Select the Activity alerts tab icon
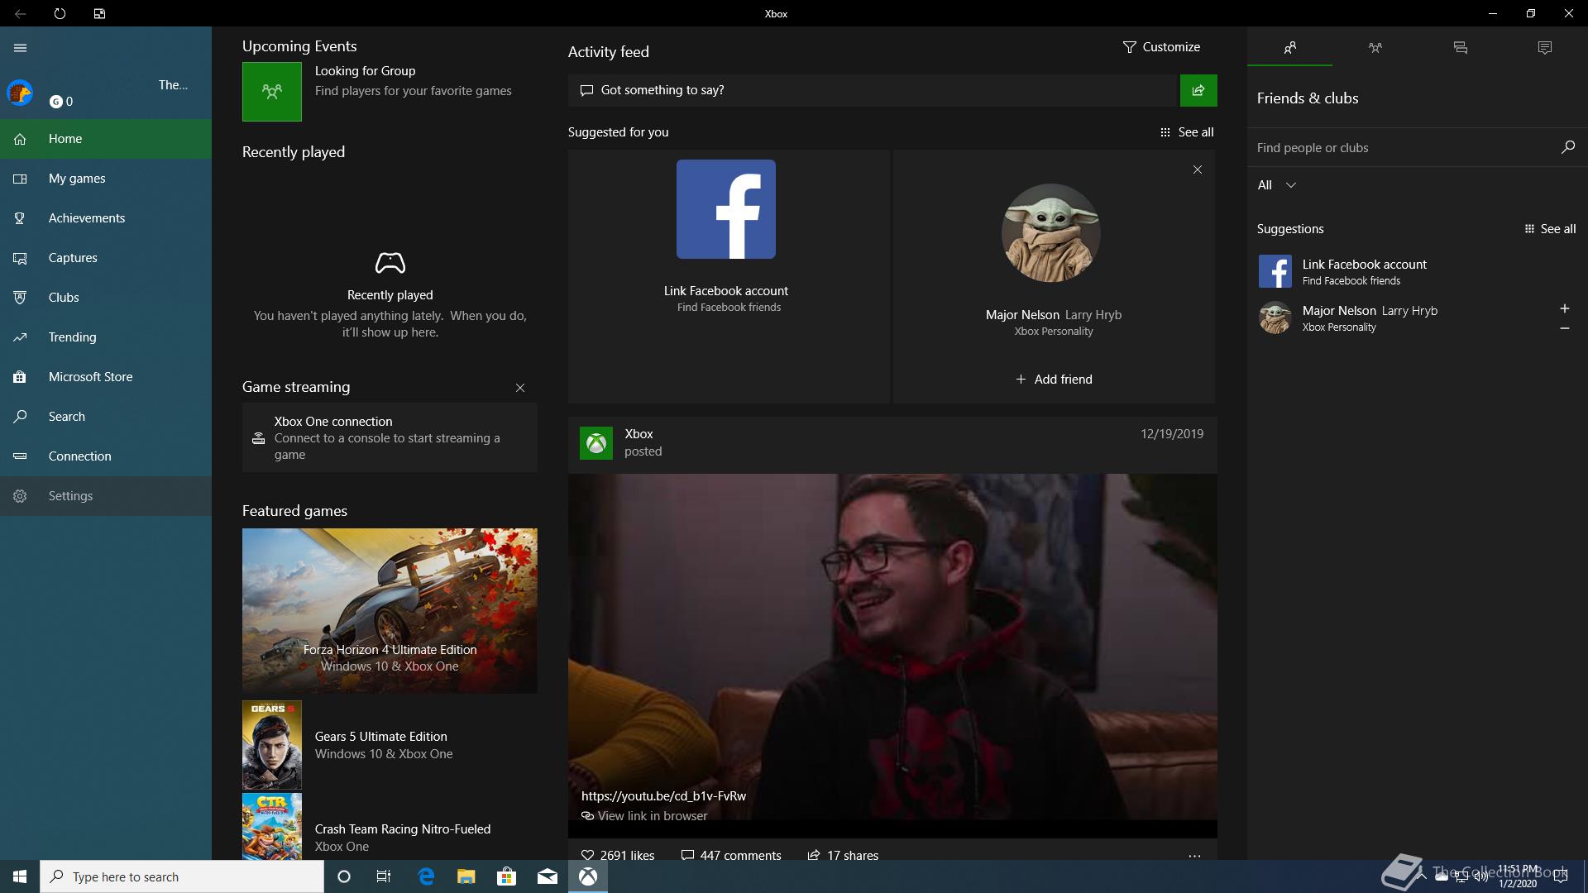 [1545, 47]
